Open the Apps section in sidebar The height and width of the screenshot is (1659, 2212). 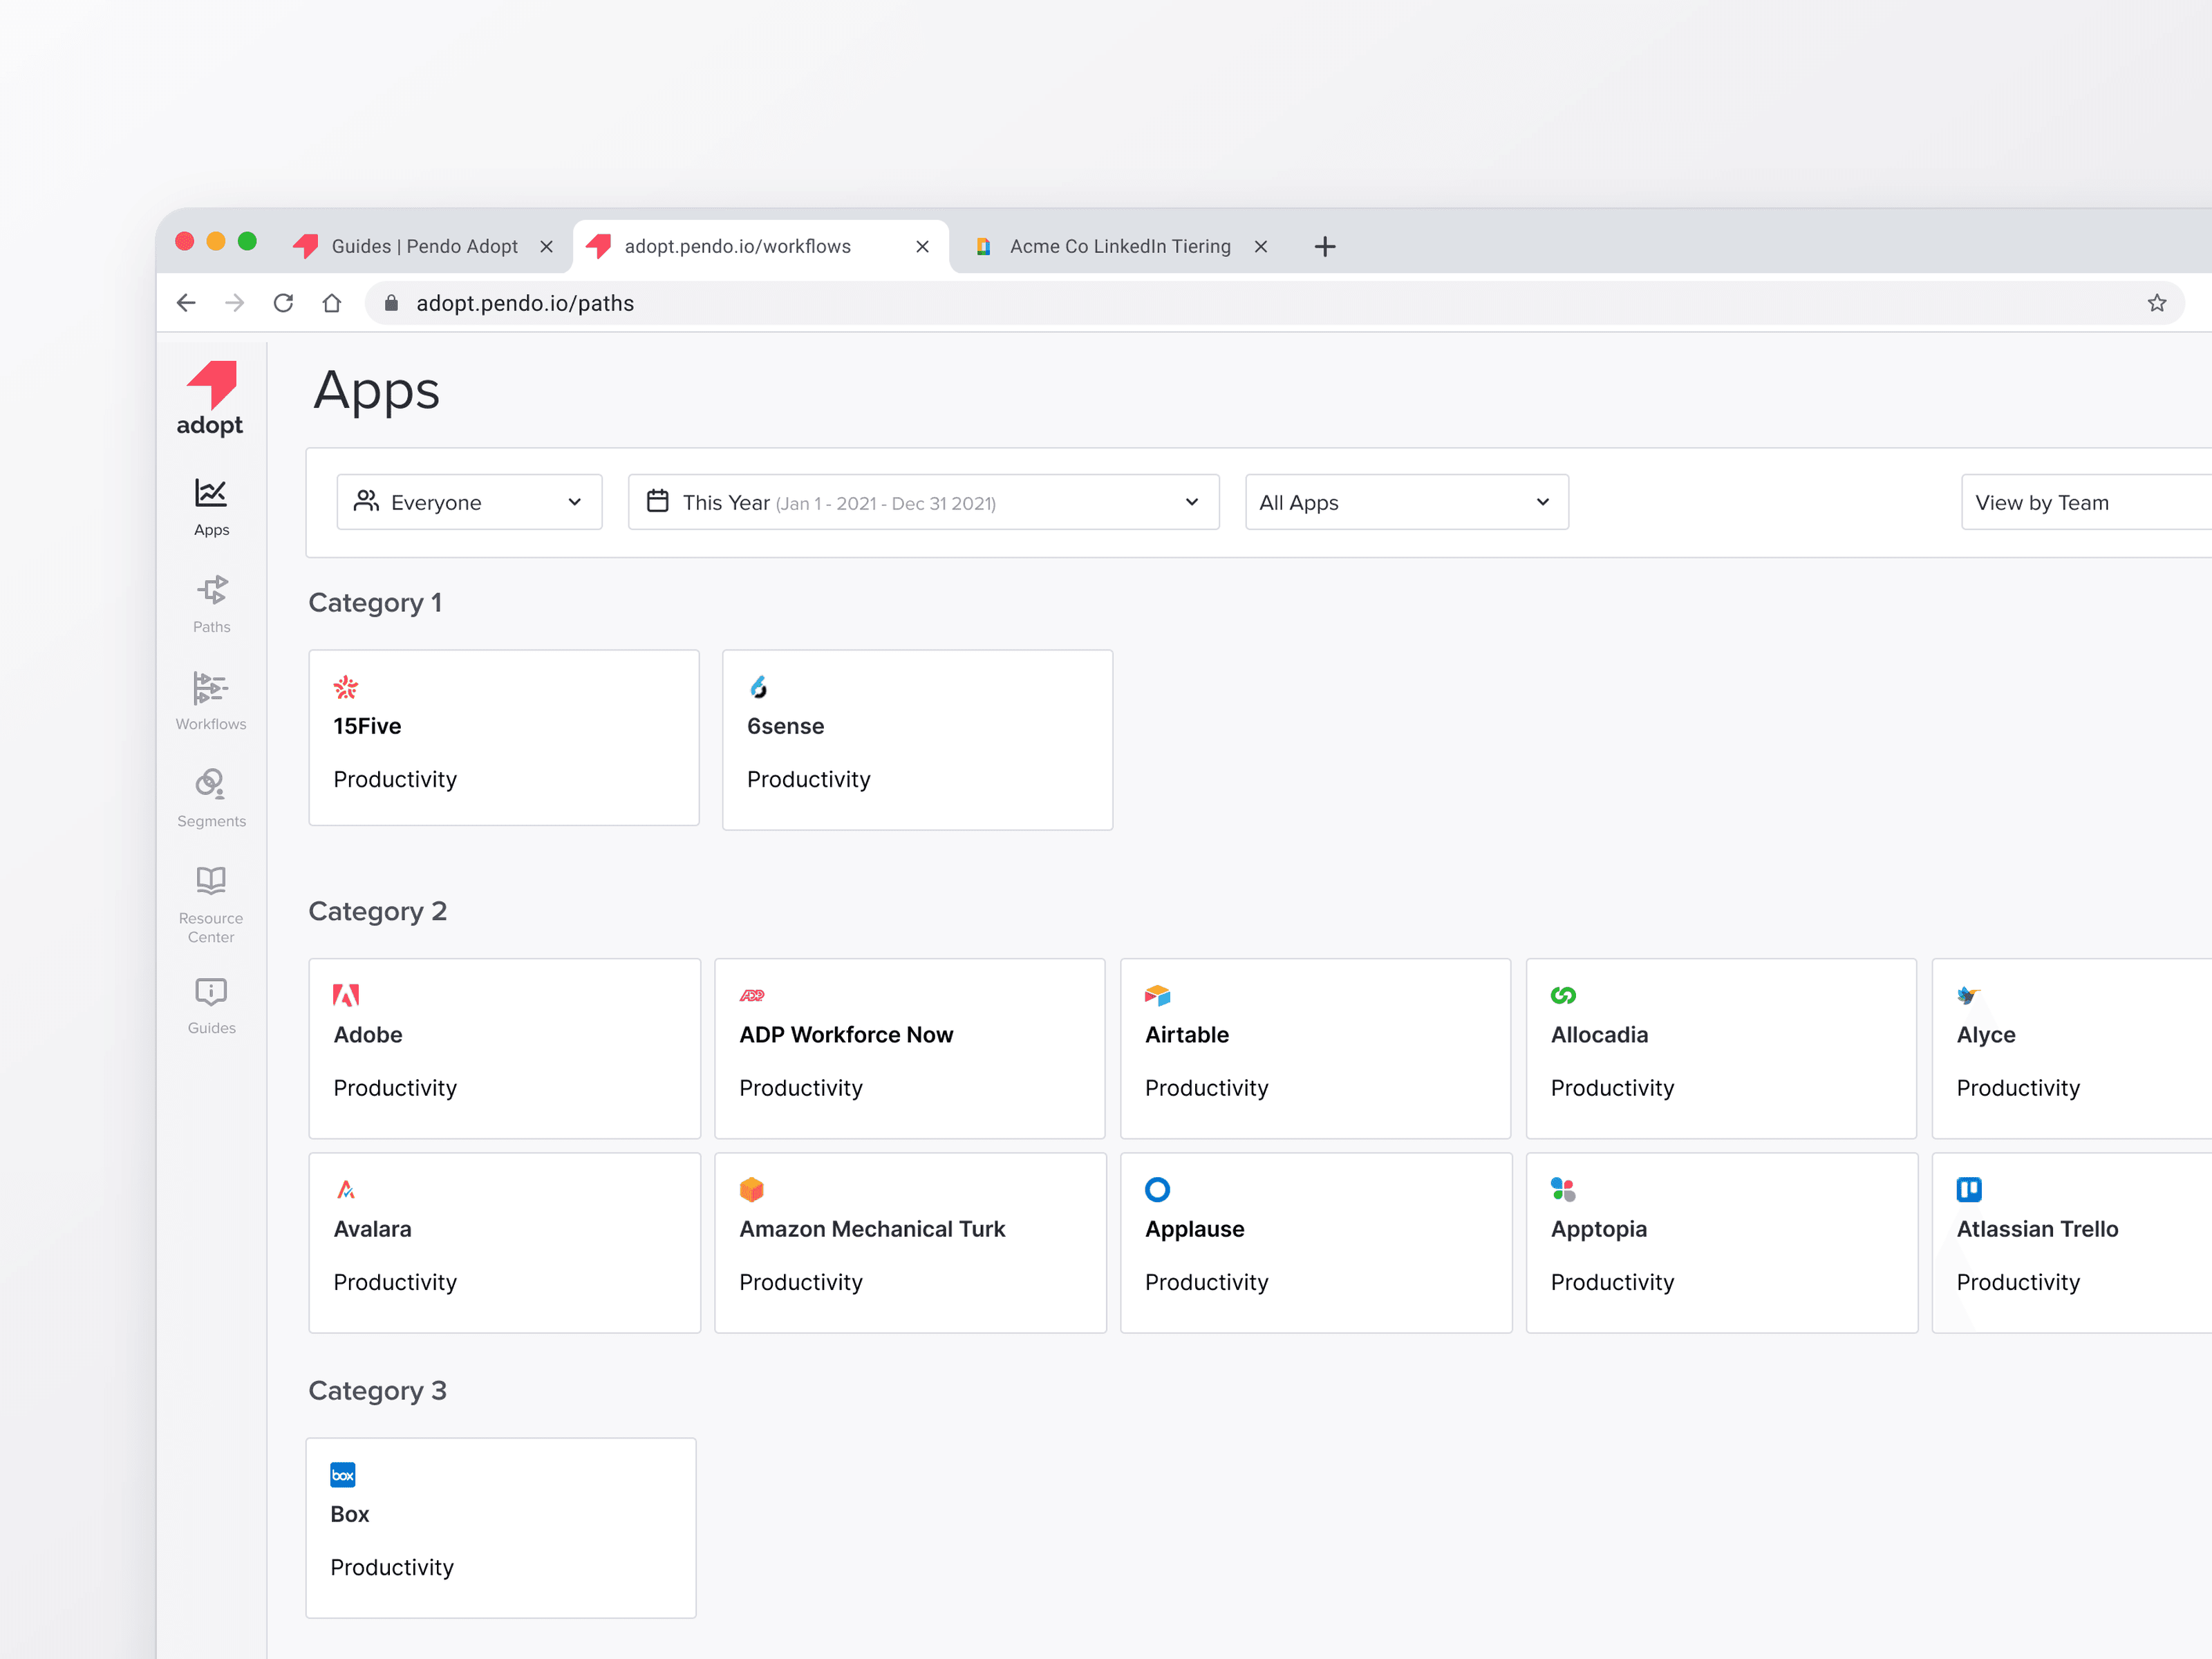coord(211,507)
